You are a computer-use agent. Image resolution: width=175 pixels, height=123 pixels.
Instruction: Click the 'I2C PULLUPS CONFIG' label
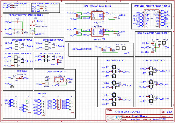coord(82,49)
